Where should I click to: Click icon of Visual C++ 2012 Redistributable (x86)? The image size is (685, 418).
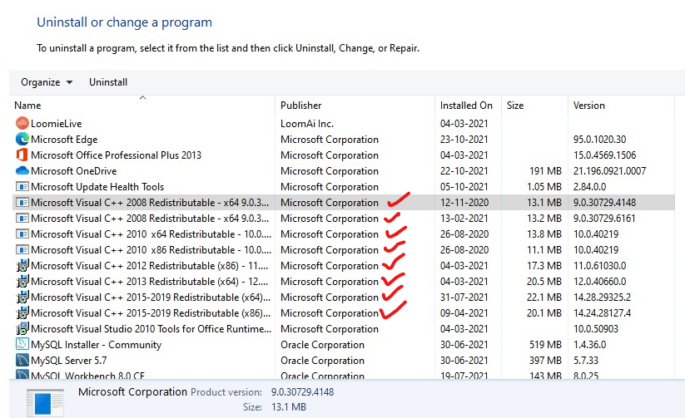tap(22, 265)
